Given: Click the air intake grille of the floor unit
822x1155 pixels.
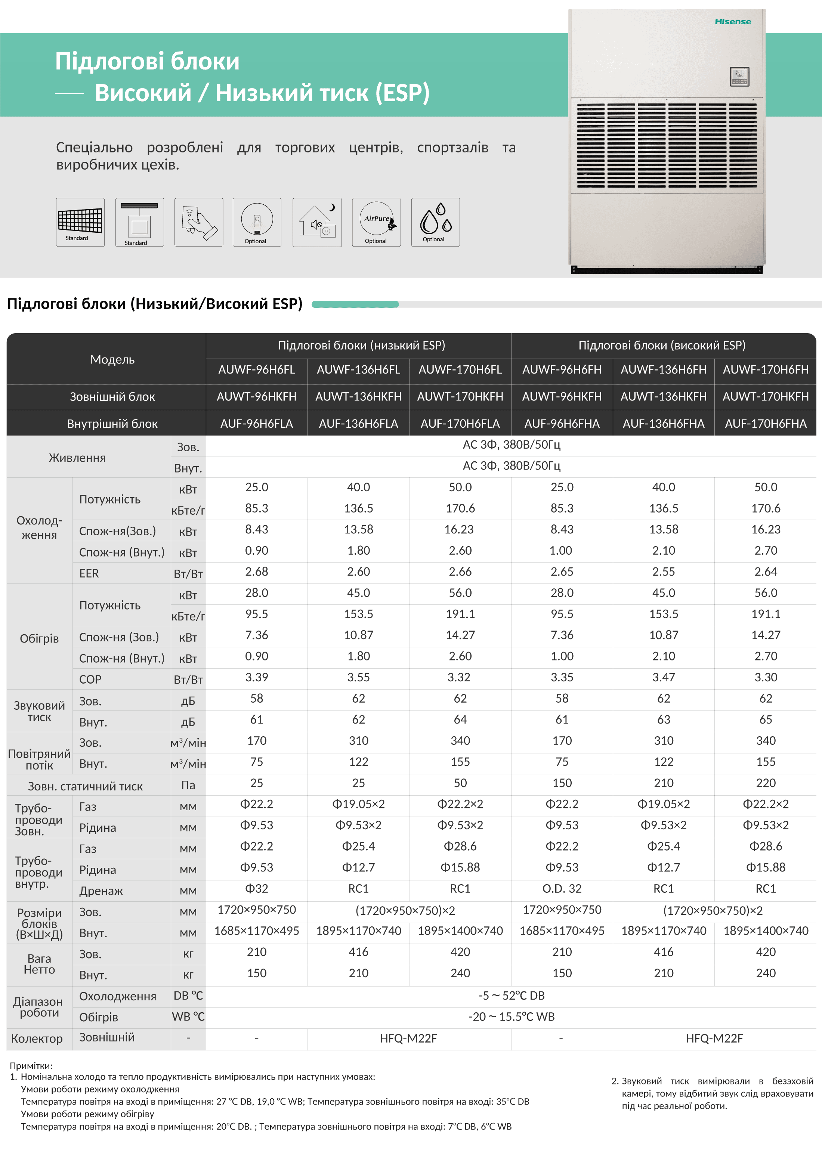Looking at the screenshot, I should [x=667, y=145].
